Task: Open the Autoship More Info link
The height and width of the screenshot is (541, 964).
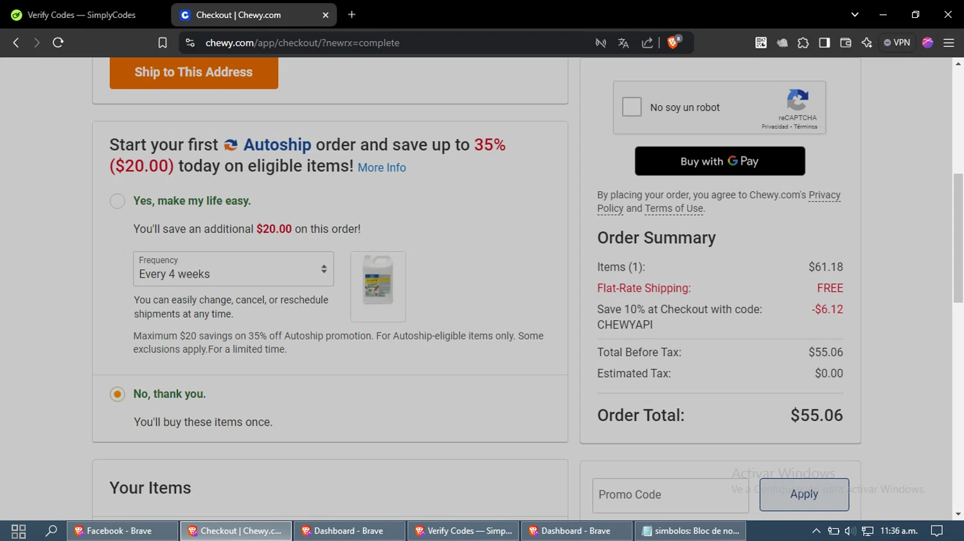Action: (382, 167)
